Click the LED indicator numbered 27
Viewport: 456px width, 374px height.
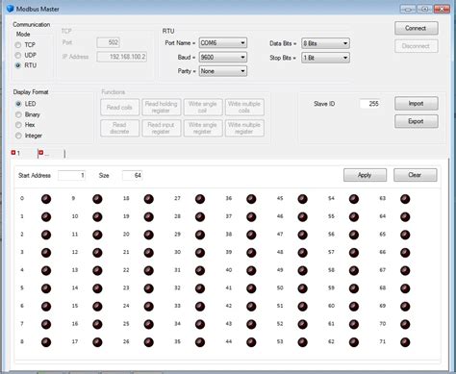[x=200, y=199]
